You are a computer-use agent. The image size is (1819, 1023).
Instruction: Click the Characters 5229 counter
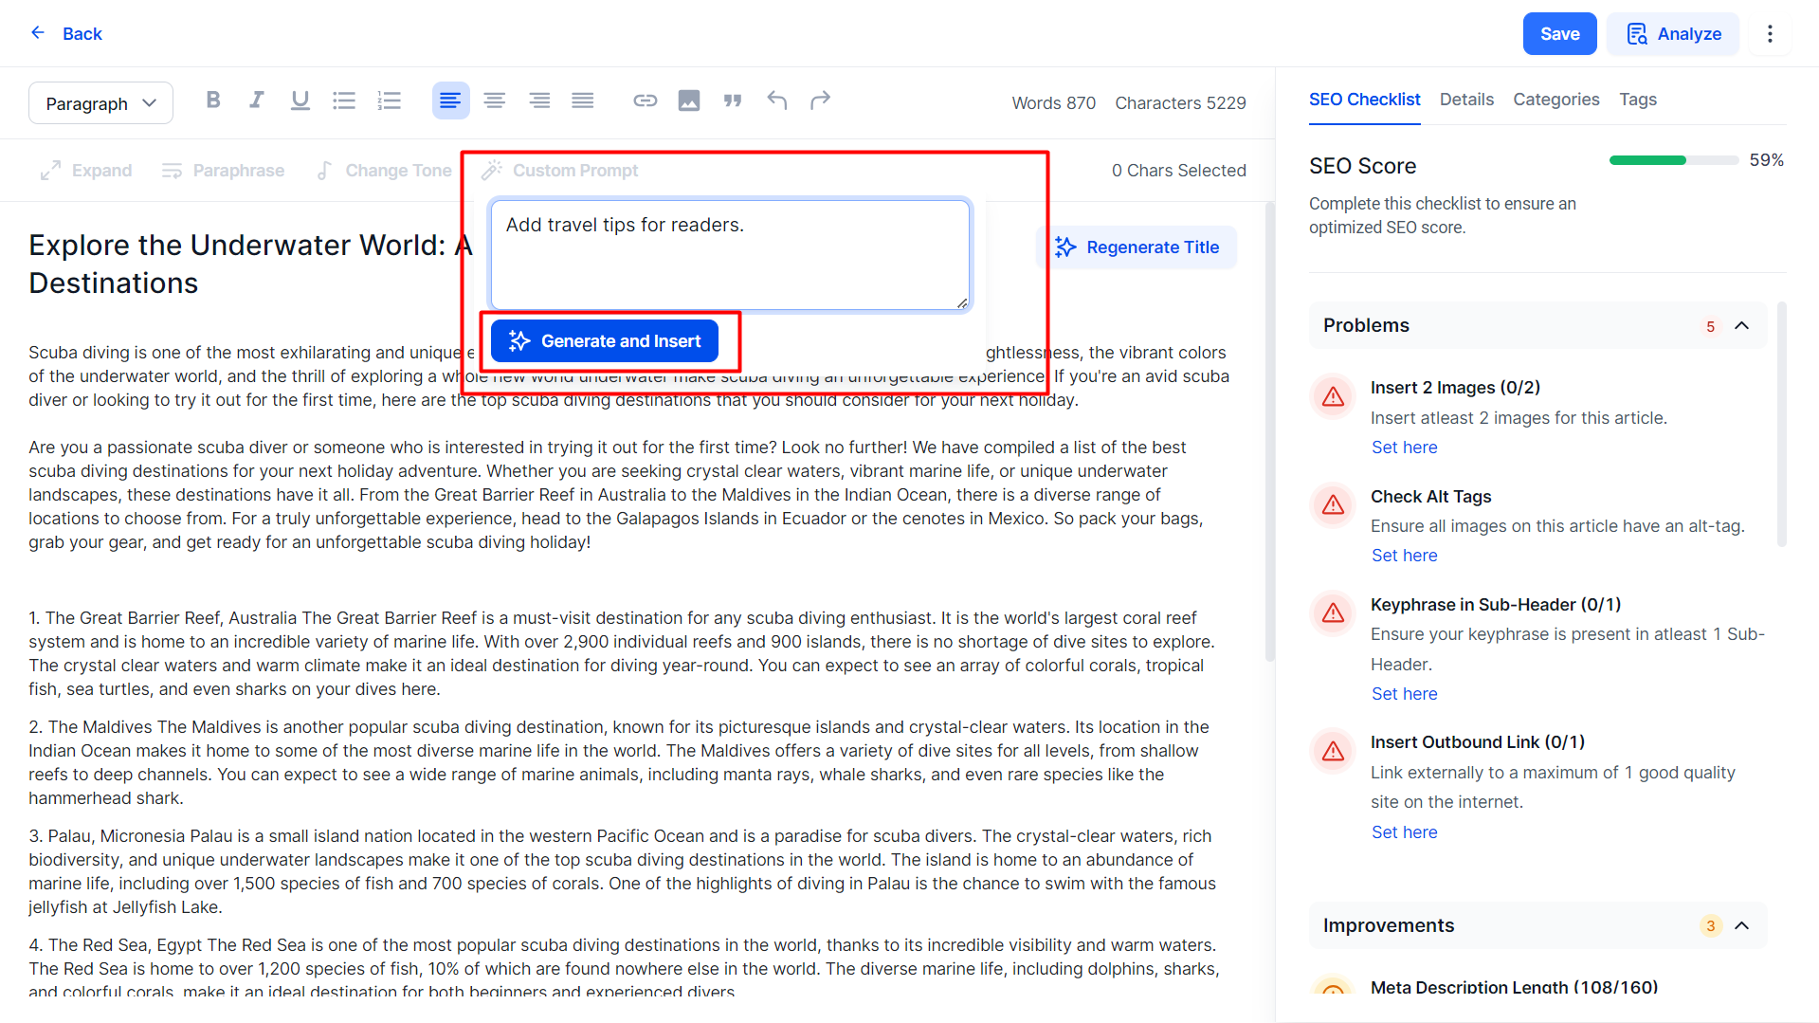coord(1180,103)
